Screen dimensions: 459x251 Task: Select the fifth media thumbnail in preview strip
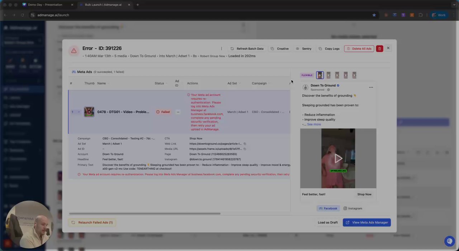[x=354, y=75]
